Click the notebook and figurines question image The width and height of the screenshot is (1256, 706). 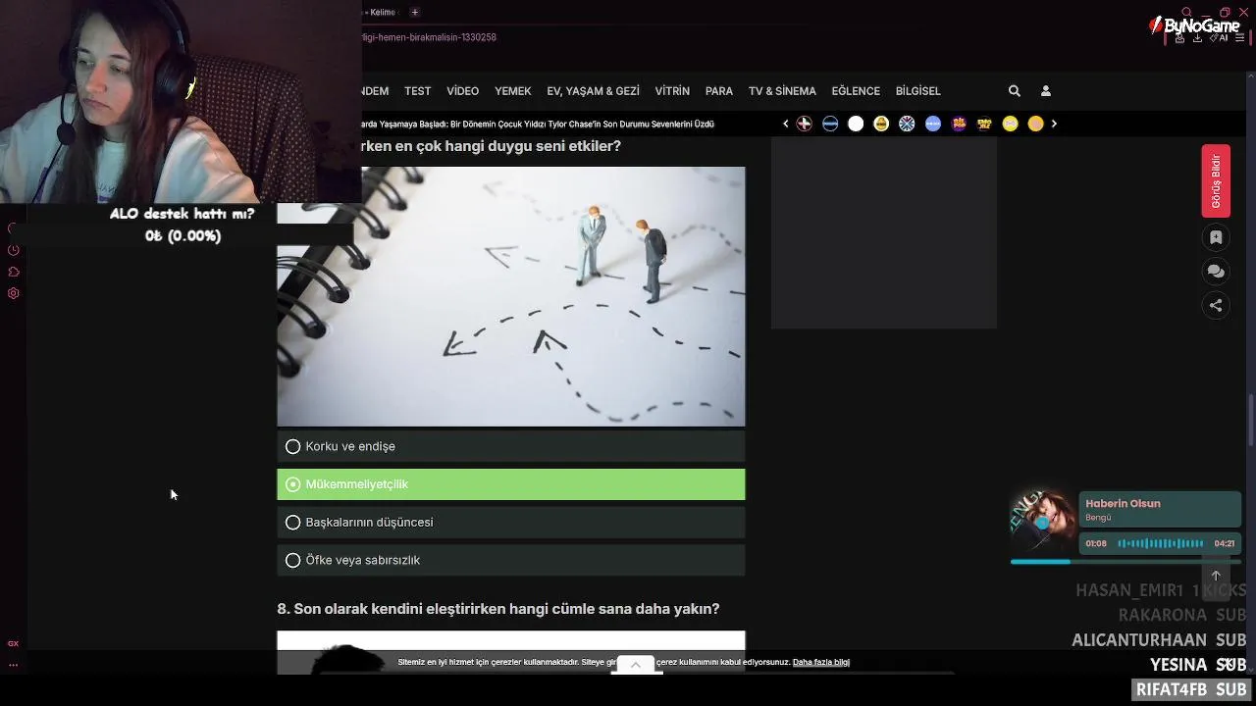click(x=511, y=296)
